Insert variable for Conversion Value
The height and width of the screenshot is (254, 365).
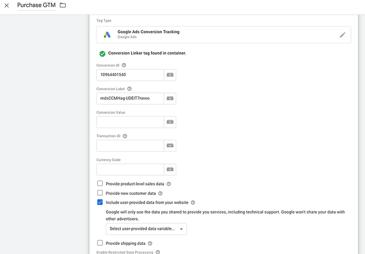[x=170, y=122]
